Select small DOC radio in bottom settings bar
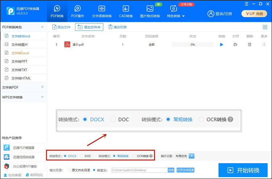272x179 pixels. (82, 156)
